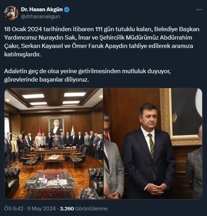Click the gold picture frame in right photo
The width and height of the screenshot is (207, 216).
point(180,117)
